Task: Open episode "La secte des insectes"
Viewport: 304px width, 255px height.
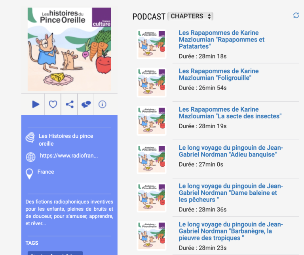Action: coord(230,113)
